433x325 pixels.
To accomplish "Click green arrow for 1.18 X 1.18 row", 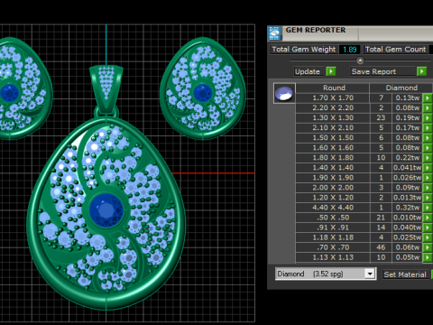I will [428, 237].
